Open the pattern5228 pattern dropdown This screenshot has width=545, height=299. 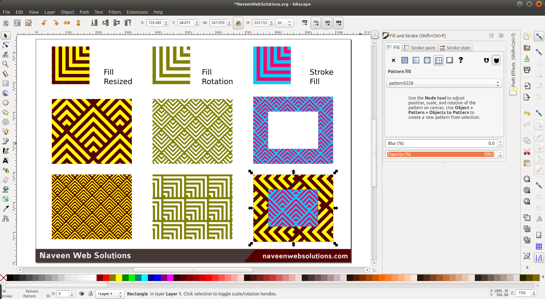[x=444, y=83]
